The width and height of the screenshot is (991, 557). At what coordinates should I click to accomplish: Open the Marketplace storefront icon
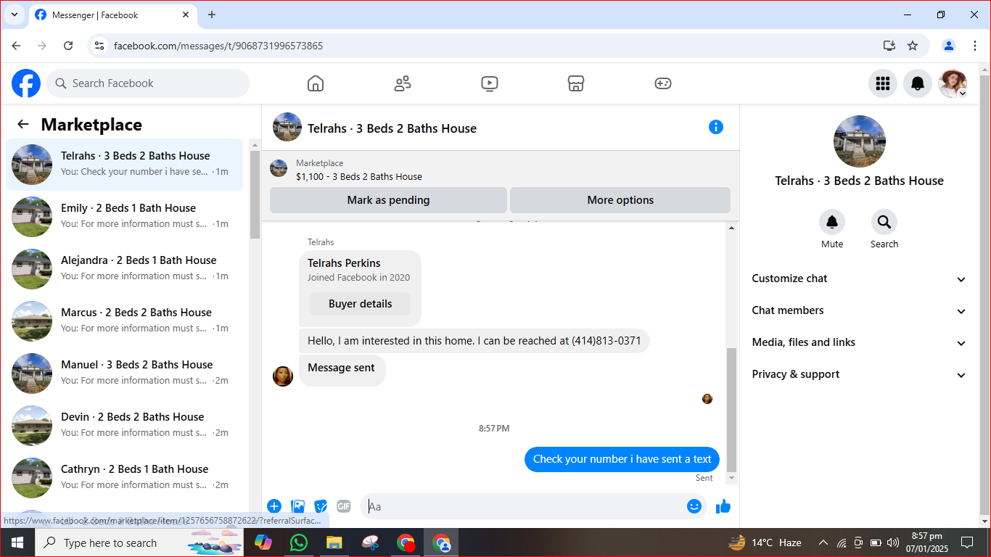click(x=576, y=83)
